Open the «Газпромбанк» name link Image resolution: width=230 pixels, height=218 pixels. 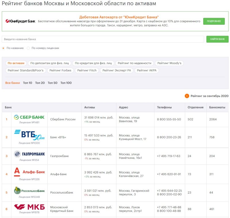[60, 156]
